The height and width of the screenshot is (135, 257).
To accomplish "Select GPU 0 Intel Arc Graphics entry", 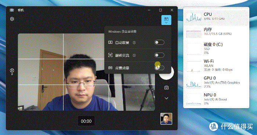I will (x=216, y=82).
